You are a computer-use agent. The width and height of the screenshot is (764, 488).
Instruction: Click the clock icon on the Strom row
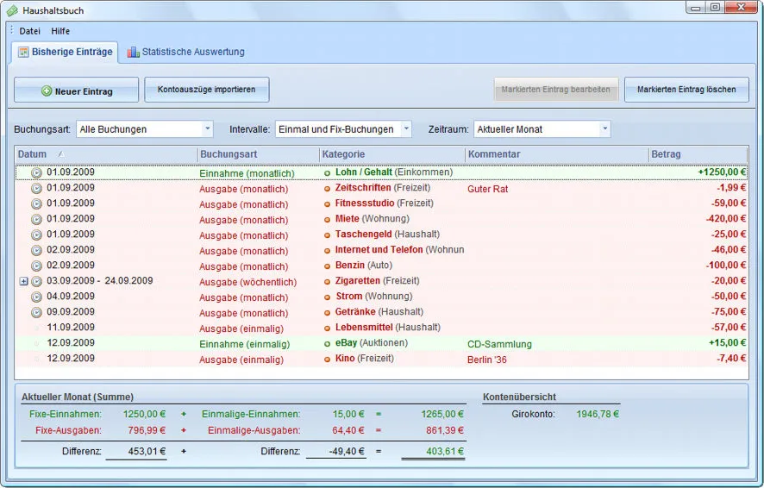tap(36, 297)
